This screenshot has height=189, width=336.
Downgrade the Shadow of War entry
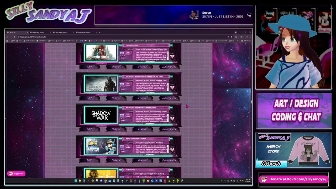tap(169, 129)
